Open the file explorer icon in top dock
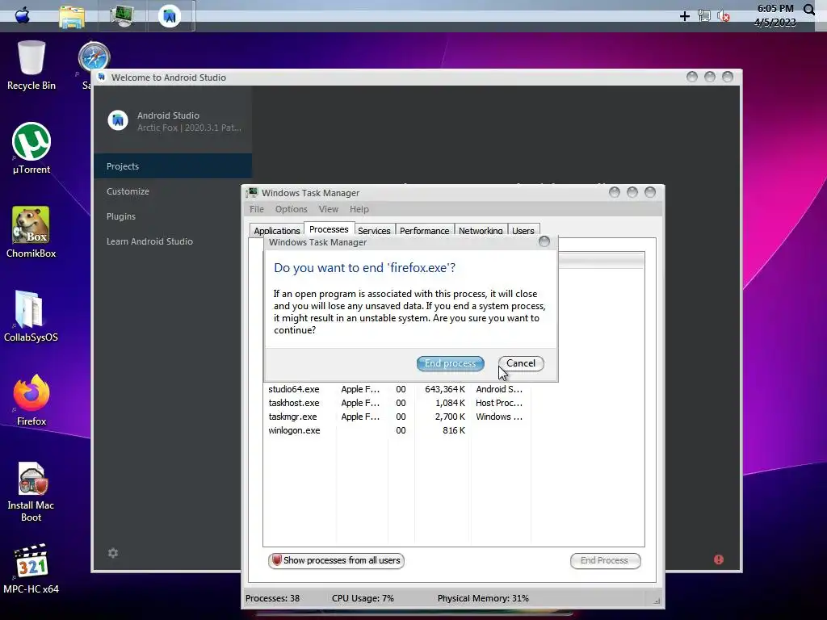This screenshot has width=827, height=620. (x=72, y=16)
